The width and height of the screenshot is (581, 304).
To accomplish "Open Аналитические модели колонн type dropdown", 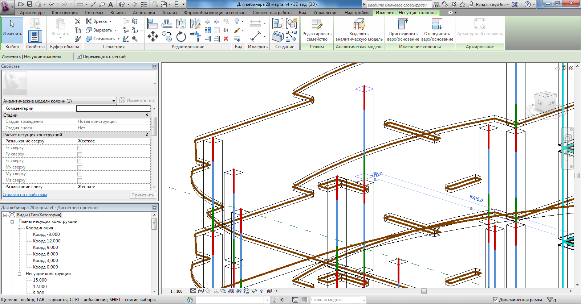I will (x=114, y=101).
